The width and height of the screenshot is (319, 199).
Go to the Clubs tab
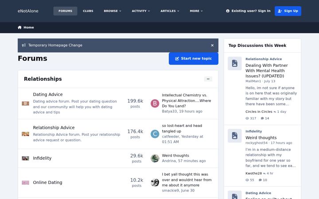88,11
